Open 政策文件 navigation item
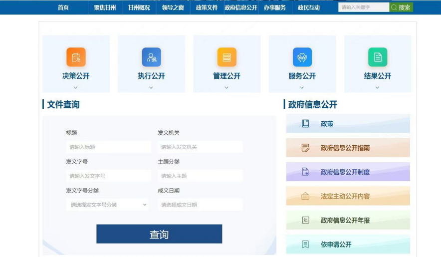Image resolution: width=441 pixels, height=257 pixels. tap(207, 7)
